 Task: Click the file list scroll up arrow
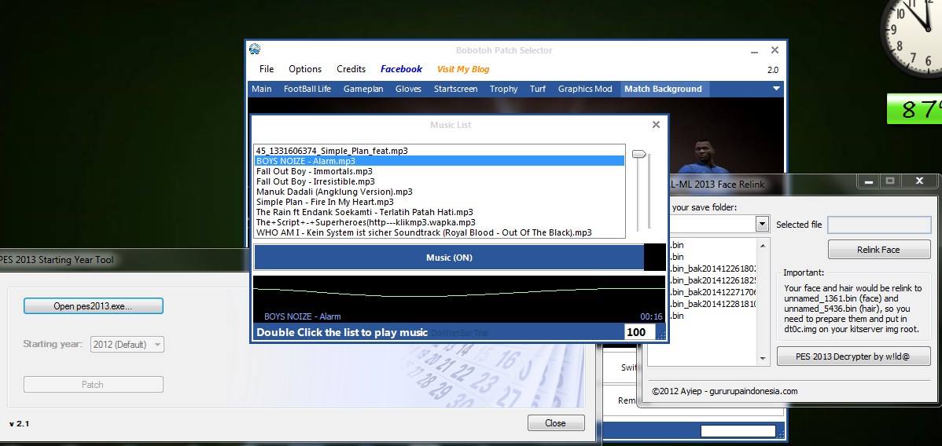click(763, 245)
